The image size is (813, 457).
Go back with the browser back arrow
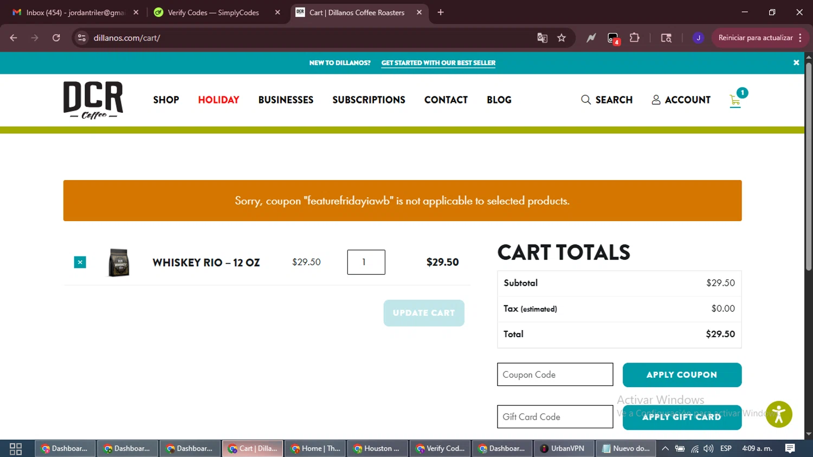click(x=14, y=38)
